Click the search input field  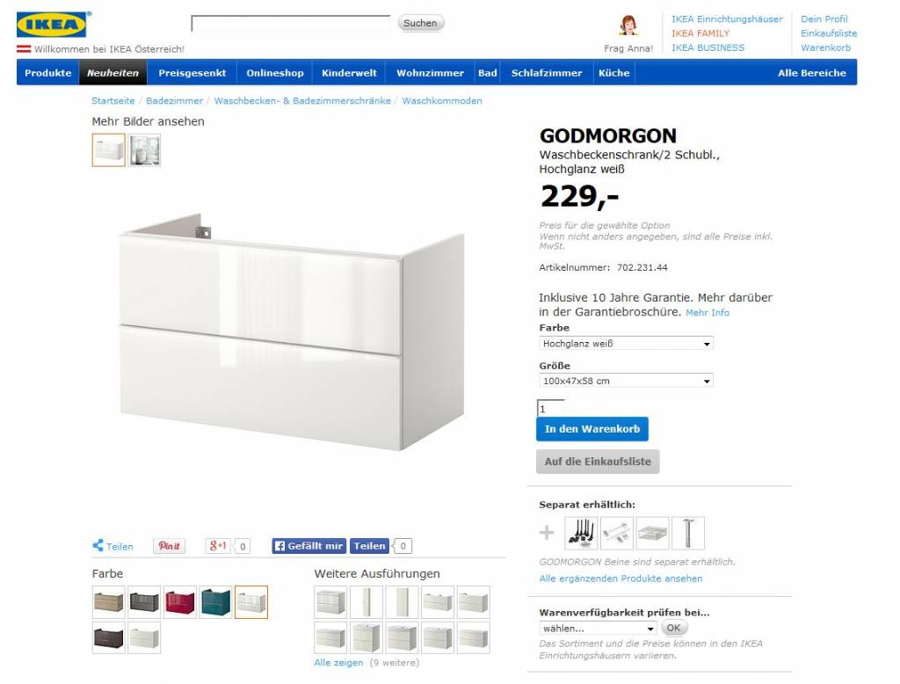point(291,24)
